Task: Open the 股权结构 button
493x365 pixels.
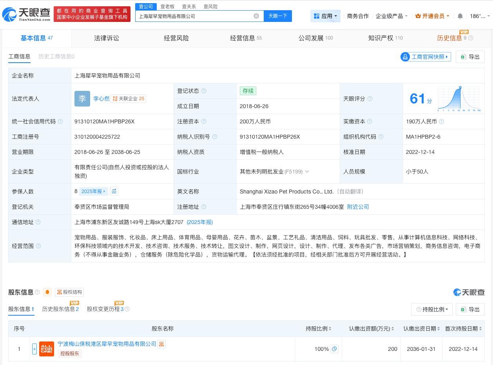Action: tap(69, 292)
